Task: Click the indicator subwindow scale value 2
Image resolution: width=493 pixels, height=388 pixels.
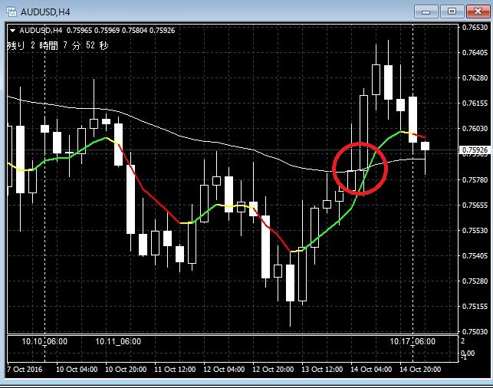Action: point(463,340)
